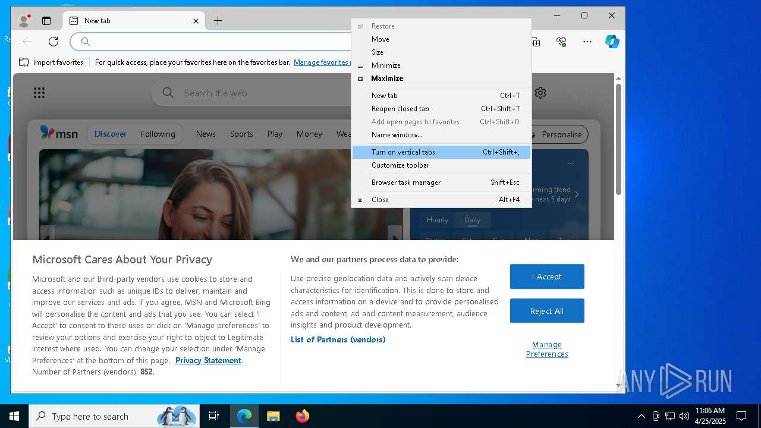Select Turn on vertical tabs
761x428 pixels.
(x=441, y=152)
